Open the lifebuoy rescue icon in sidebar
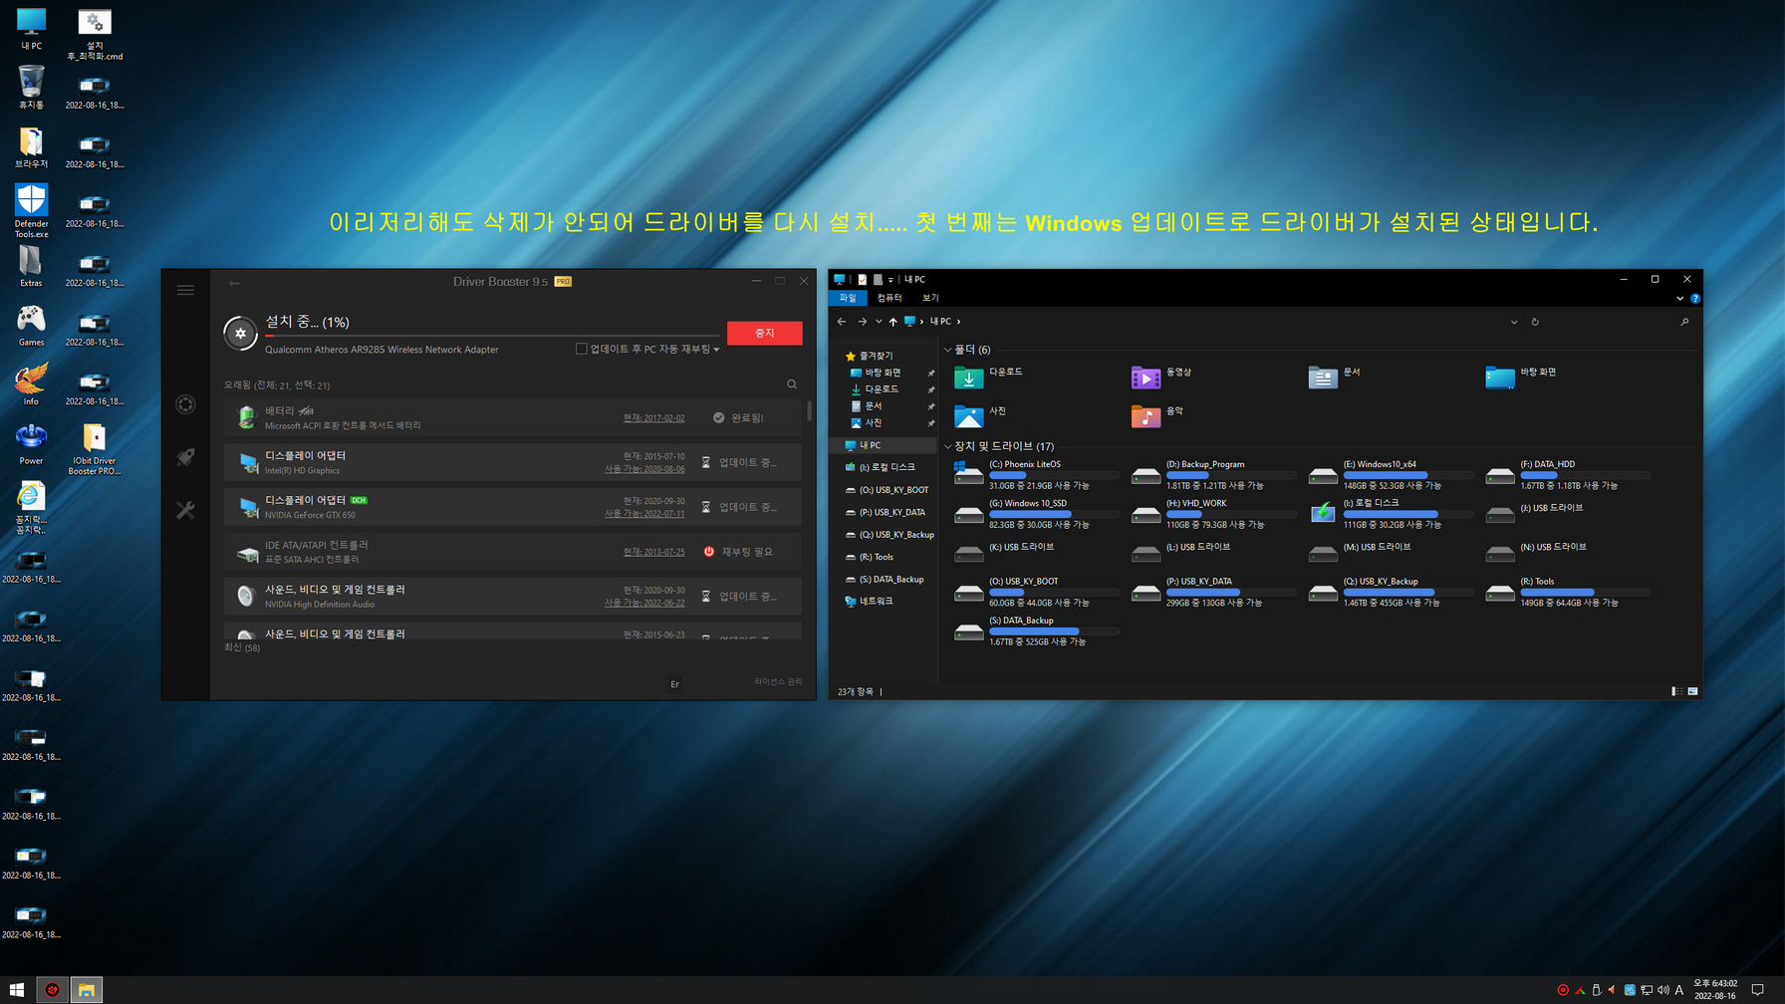Viewport: 1785px width, 1004px height. [x=185, y=404]
